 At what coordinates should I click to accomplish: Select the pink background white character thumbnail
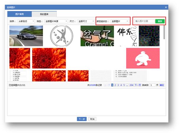[x=143, y=58]
